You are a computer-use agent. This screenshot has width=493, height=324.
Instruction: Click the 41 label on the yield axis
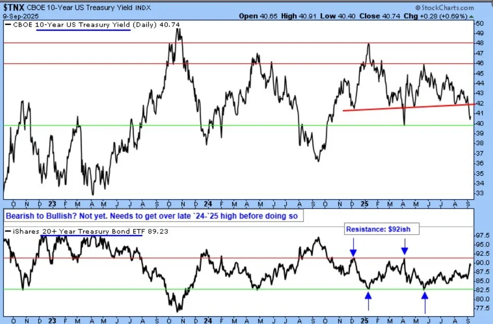(x=479, y=113)
